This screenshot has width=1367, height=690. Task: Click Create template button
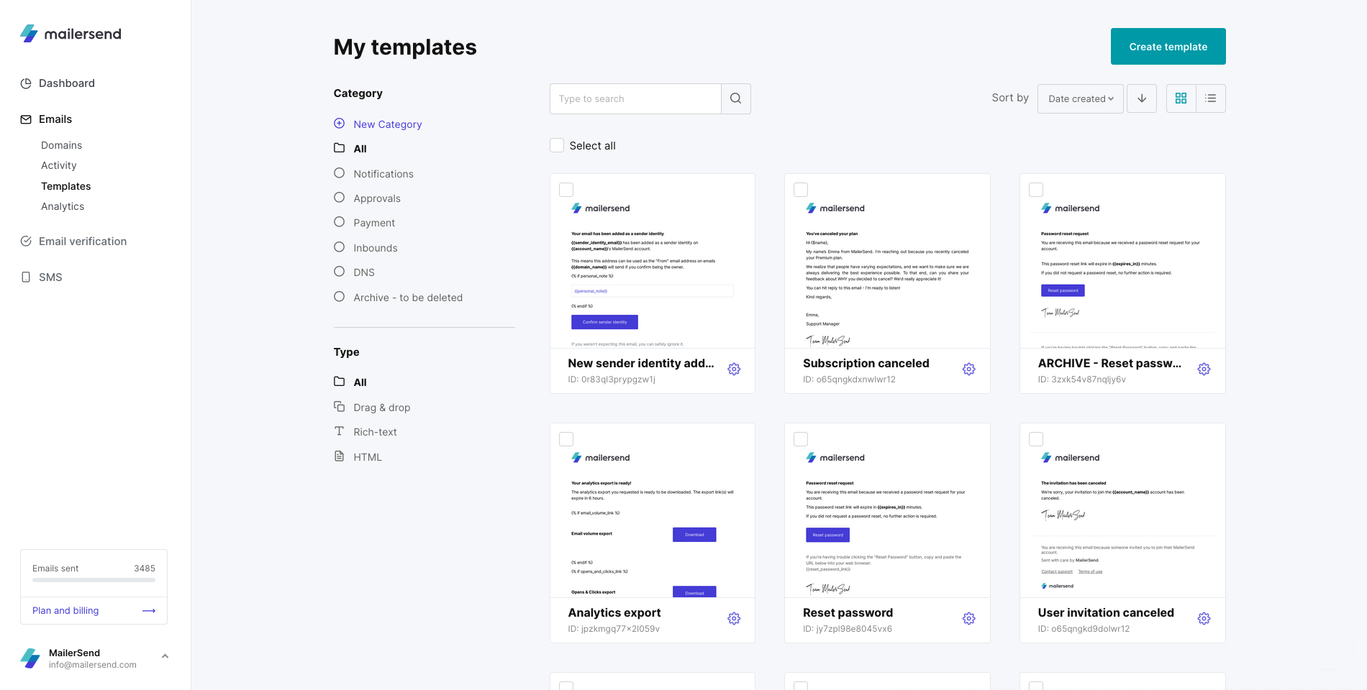[x=1168, y=47]
